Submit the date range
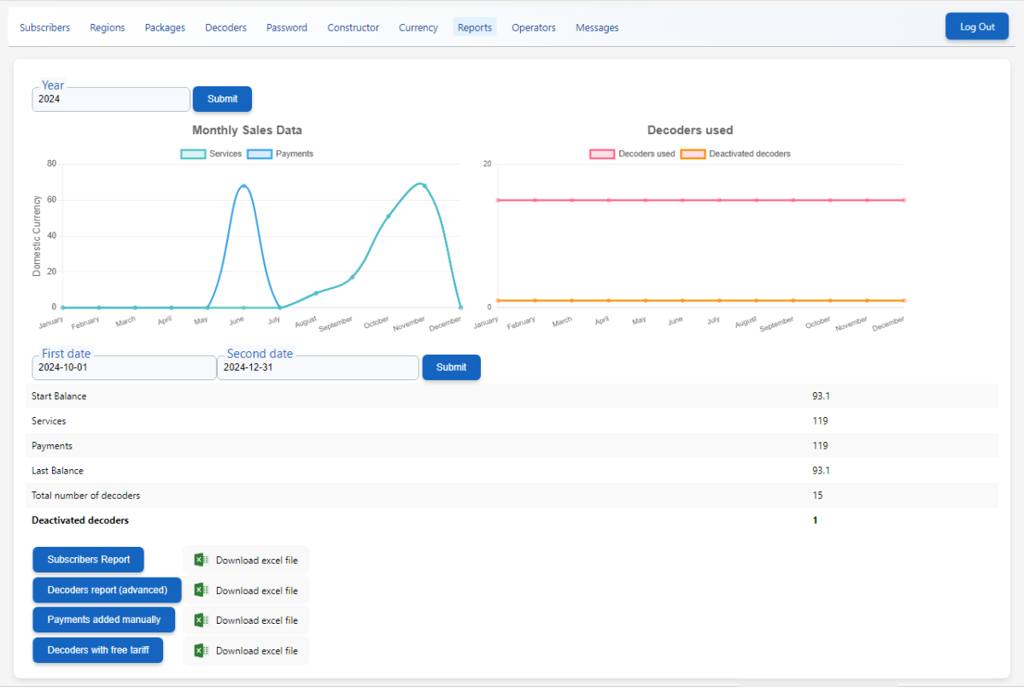Image resolution: width=1024 pixels, height=687 pixels. [x=451, y=367]
